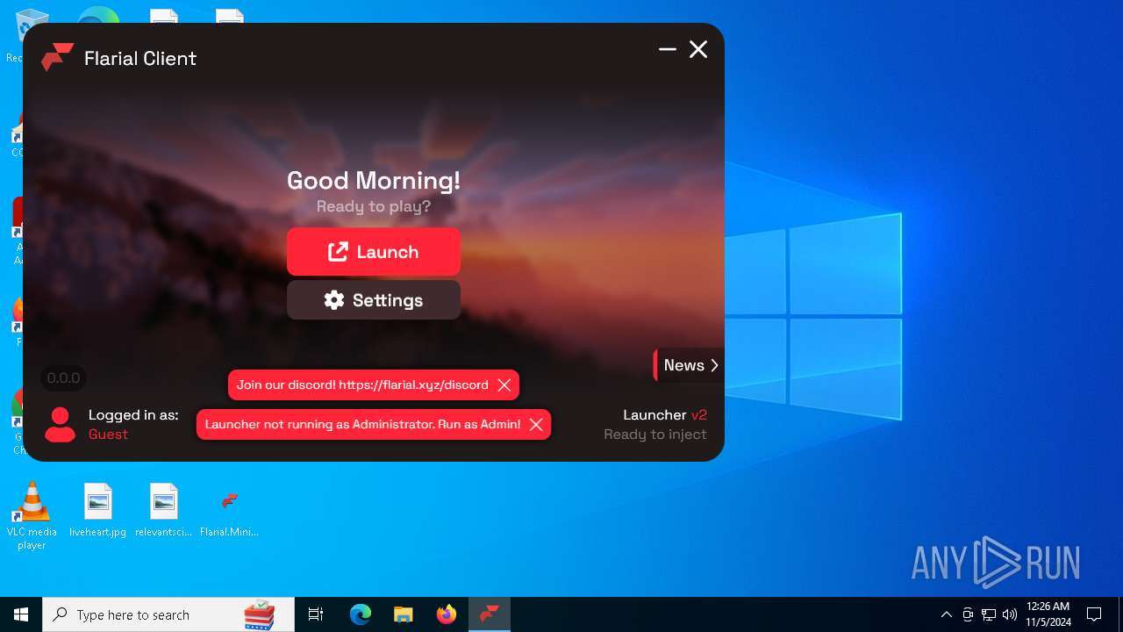
Task: Open the volume speaker tray icon
Action: (1010, 614)
